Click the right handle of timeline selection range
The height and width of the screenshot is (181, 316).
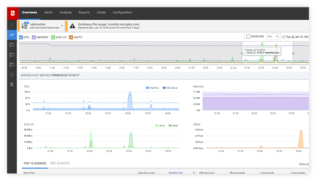pos(293,53)
